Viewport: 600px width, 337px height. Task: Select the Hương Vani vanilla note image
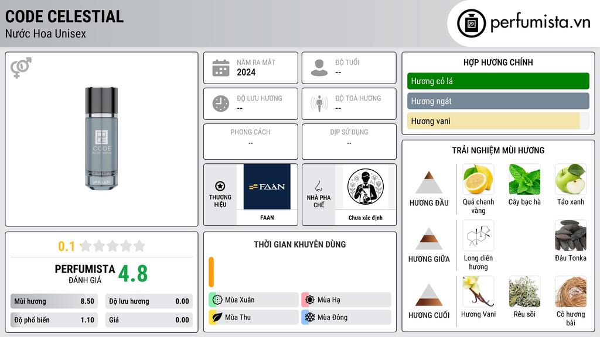[x=478, y=291]
